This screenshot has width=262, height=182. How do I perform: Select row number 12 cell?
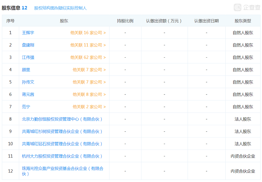[x=10, y=171]
